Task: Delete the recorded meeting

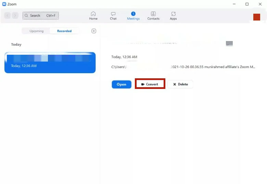Action: coord(180,84)
